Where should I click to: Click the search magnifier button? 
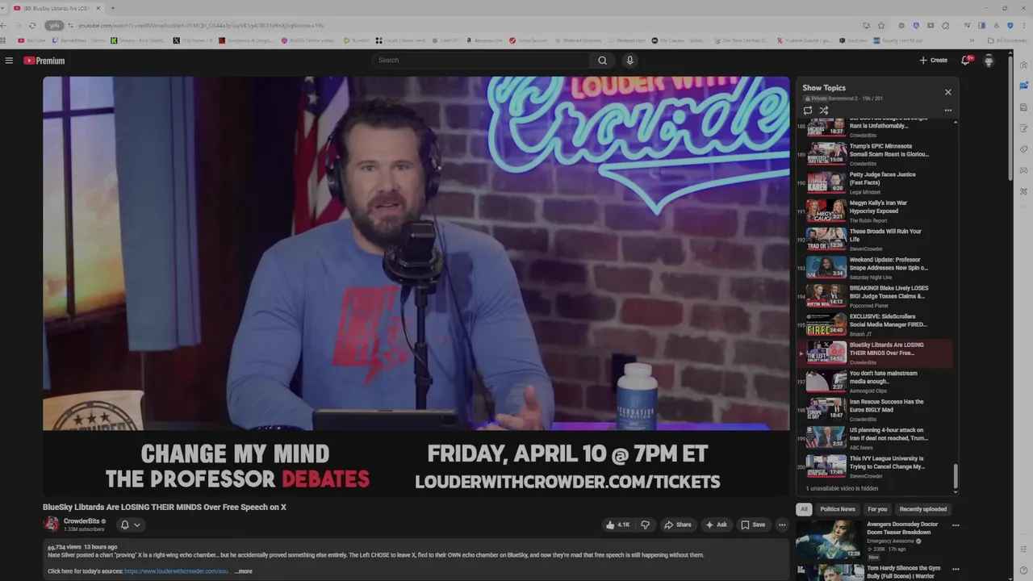(602, 61)
